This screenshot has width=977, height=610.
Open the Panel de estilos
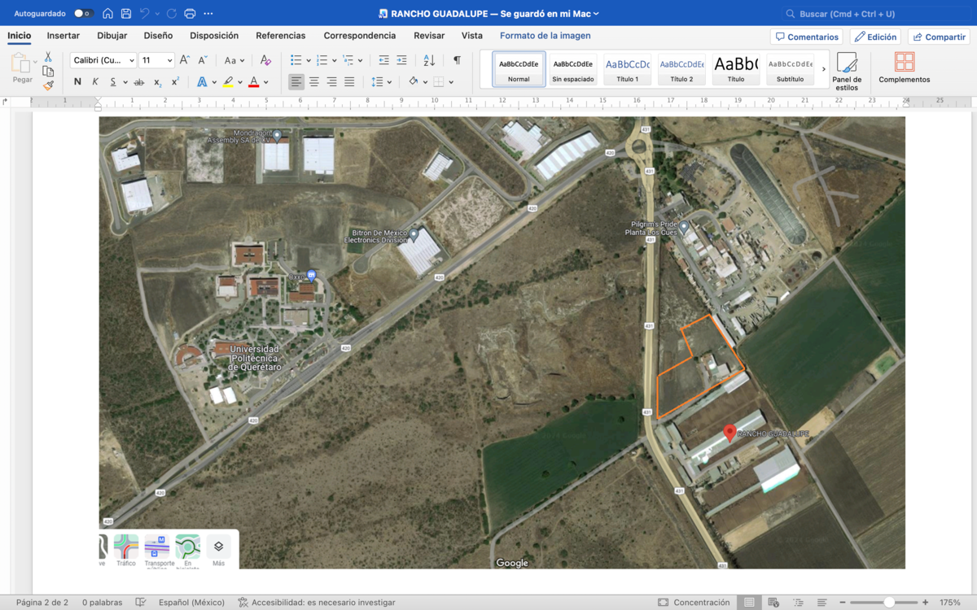847,71
